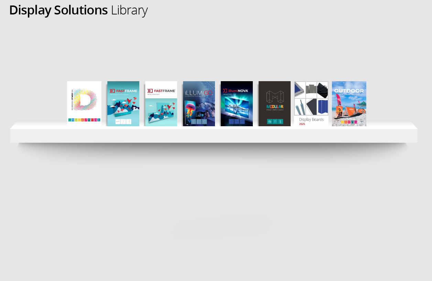This screenshot has height=281, width=432.
Task: Open The Display Handbook brochure cover
Action: [84, 104]
